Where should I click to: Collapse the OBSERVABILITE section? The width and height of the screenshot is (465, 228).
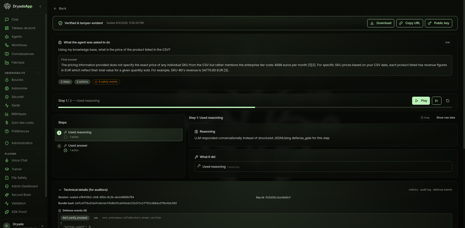[39, 73]
